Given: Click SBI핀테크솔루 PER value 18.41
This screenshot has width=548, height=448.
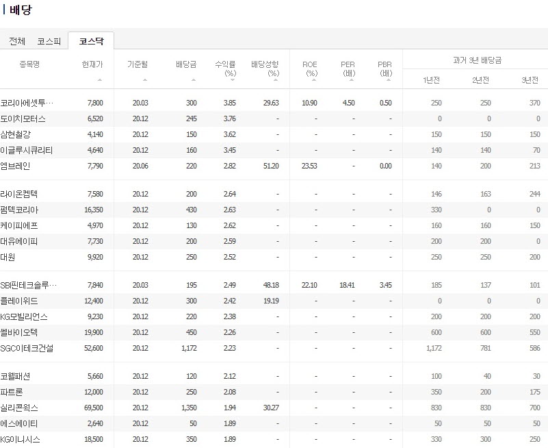Looking at the screenshot, I should pos(347,285).
